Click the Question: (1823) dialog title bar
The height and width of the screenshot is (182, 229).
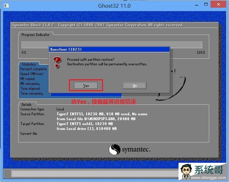point(109,49)
